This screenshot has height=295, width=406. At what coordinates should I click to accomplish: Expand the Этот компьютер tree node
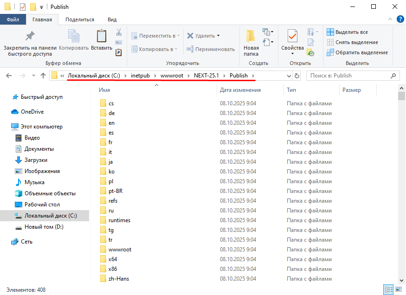[6, 127]
